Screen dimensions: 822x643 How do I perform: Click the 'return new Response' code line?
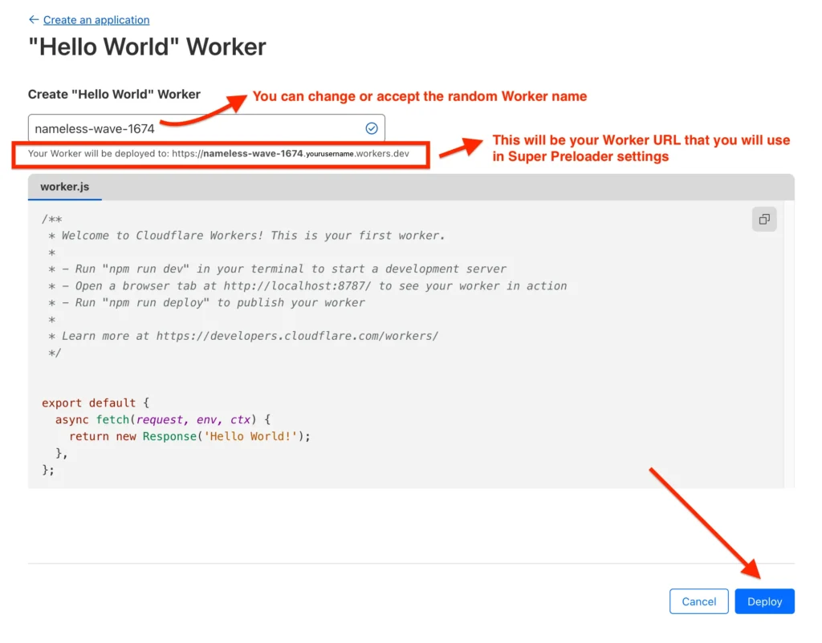pyautogui.click(x=189, y=436)
